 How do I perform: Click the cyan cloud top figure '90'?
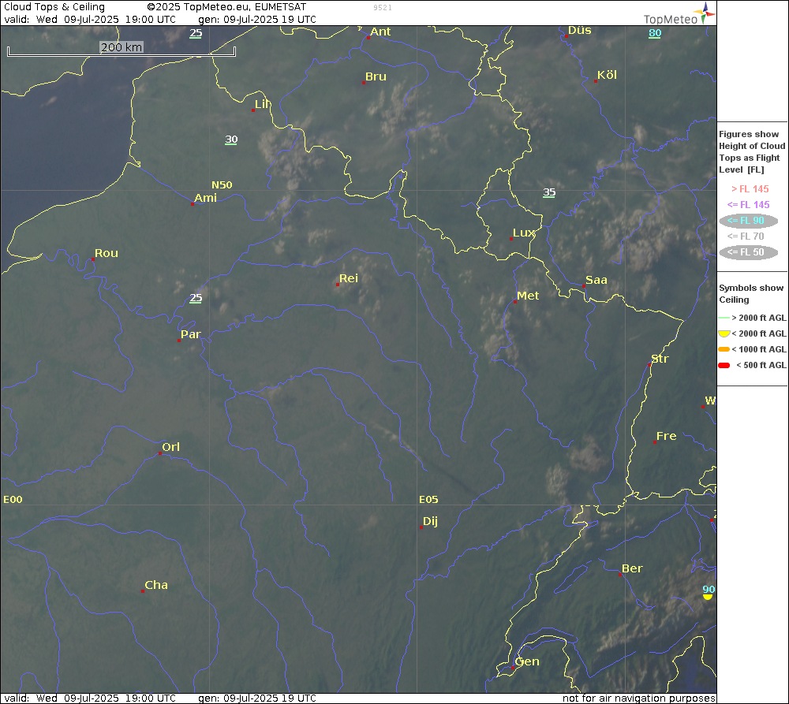[x=709, y=590]
